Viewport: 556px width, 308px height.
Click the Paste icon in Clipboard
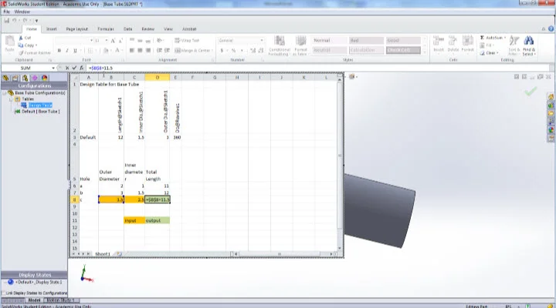(10, 43)
